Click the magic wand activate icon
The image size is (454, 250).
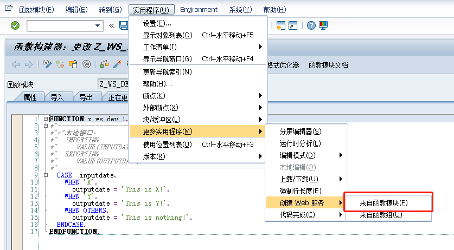[118, 64]
